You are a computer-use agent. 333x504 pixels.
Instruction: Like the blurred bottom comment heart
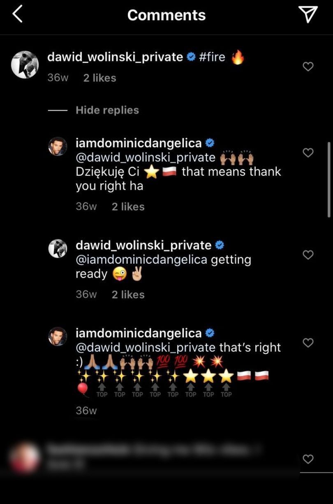point(308,459)
